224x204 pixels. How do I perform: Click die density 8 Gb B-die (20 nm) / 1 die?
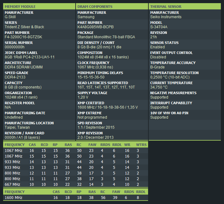(x=99, y=47)
